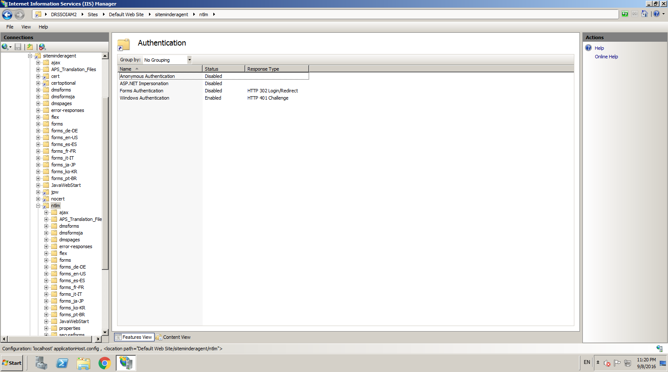Click the Delete Connection globe icon
The height and width of the screenshot is (372, 668).
[x=42, y=47]
